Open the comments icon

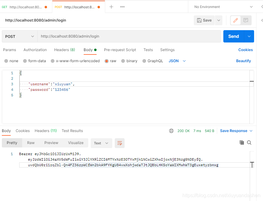246,20
